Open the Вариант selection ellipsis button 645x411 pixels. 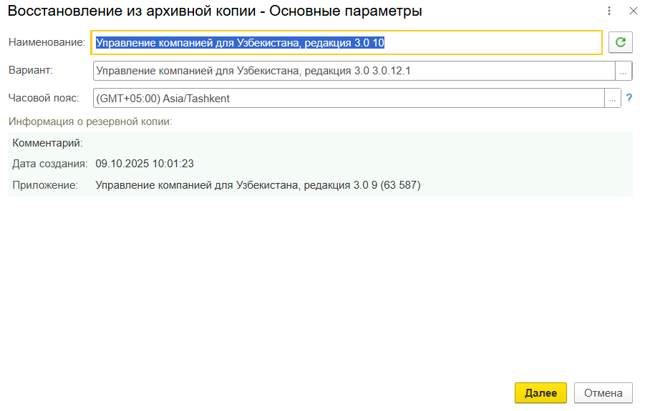[624, 71]
